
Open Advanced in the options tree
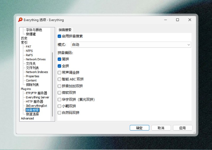27,118
